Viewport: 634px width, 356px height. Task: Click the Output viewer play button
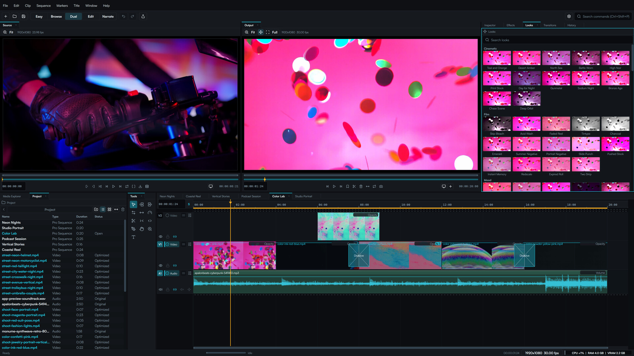click(334, 187)
